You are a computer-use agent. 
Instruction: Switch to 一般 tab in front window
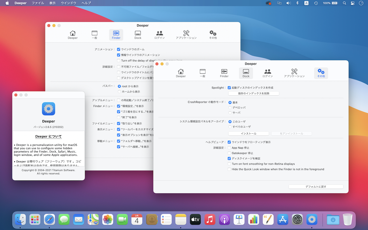point(202,73)
